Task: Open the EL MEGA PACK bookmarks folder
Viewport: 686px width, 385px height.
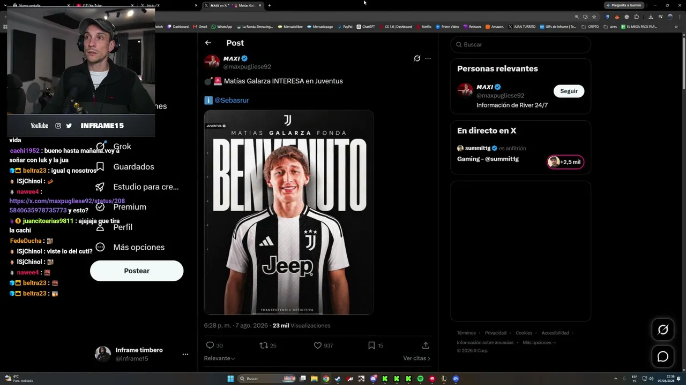Action: (639, 27)
